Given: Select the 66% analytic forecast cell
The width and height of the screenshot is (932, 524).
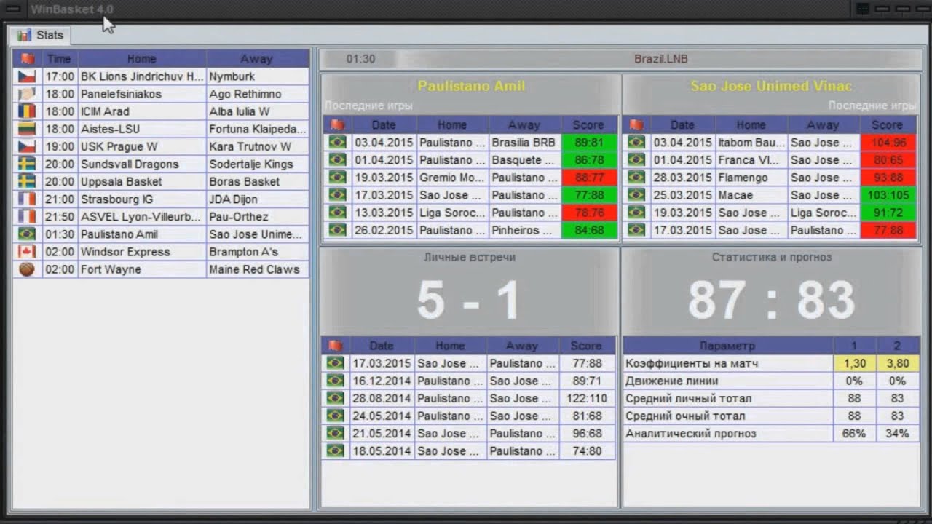Looking at the screenshot, I should (x=855, y=433).
